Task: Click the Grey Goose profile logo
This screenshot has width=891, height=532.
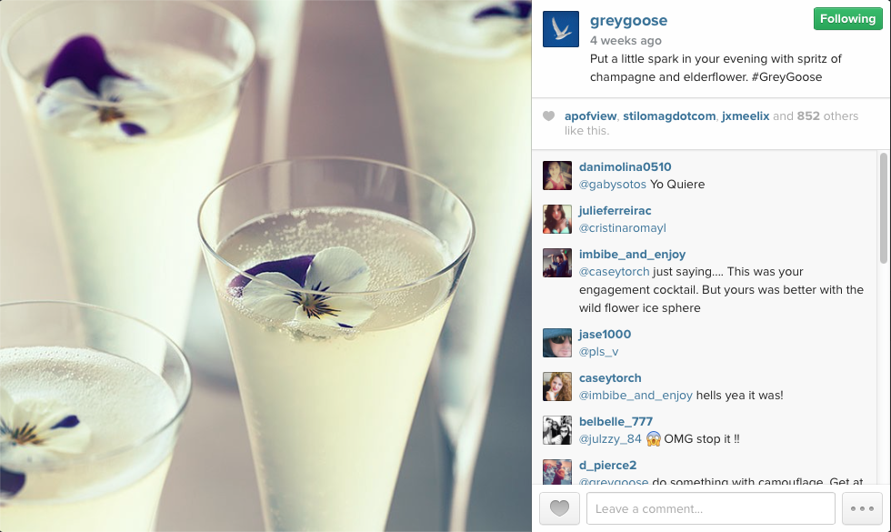Action: pos(560,29)
